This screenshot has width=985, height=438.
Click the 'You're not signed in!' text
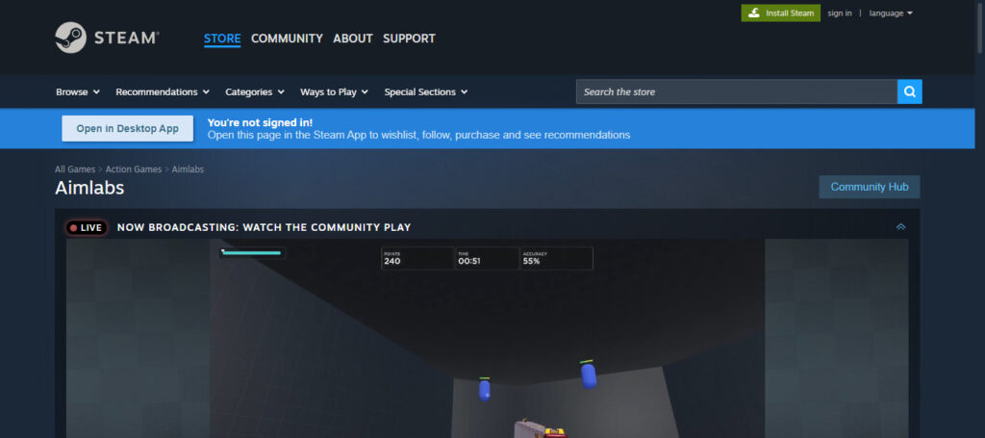point(260,122)
